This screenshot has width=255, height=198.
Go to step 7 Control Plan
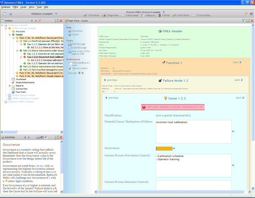tap(202, 16)
